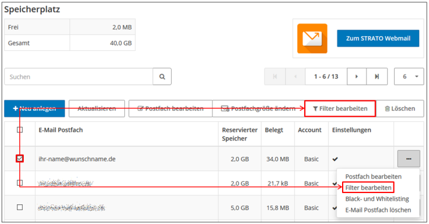Click the ihr-name@wunschname.de address
The width and height of the screenshot is (429, 224).
click(x=77, y=159)
